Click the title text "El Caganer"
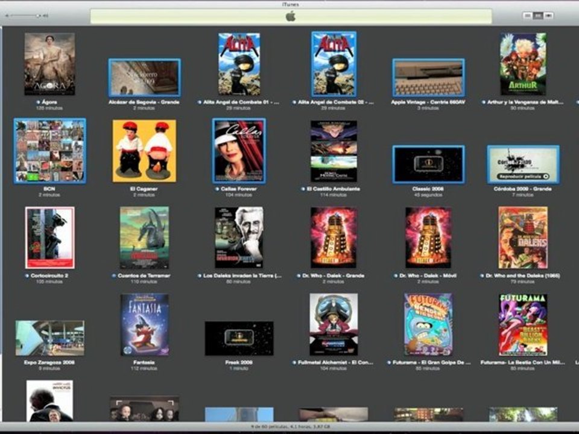579x434 pixels. (144, 189)
